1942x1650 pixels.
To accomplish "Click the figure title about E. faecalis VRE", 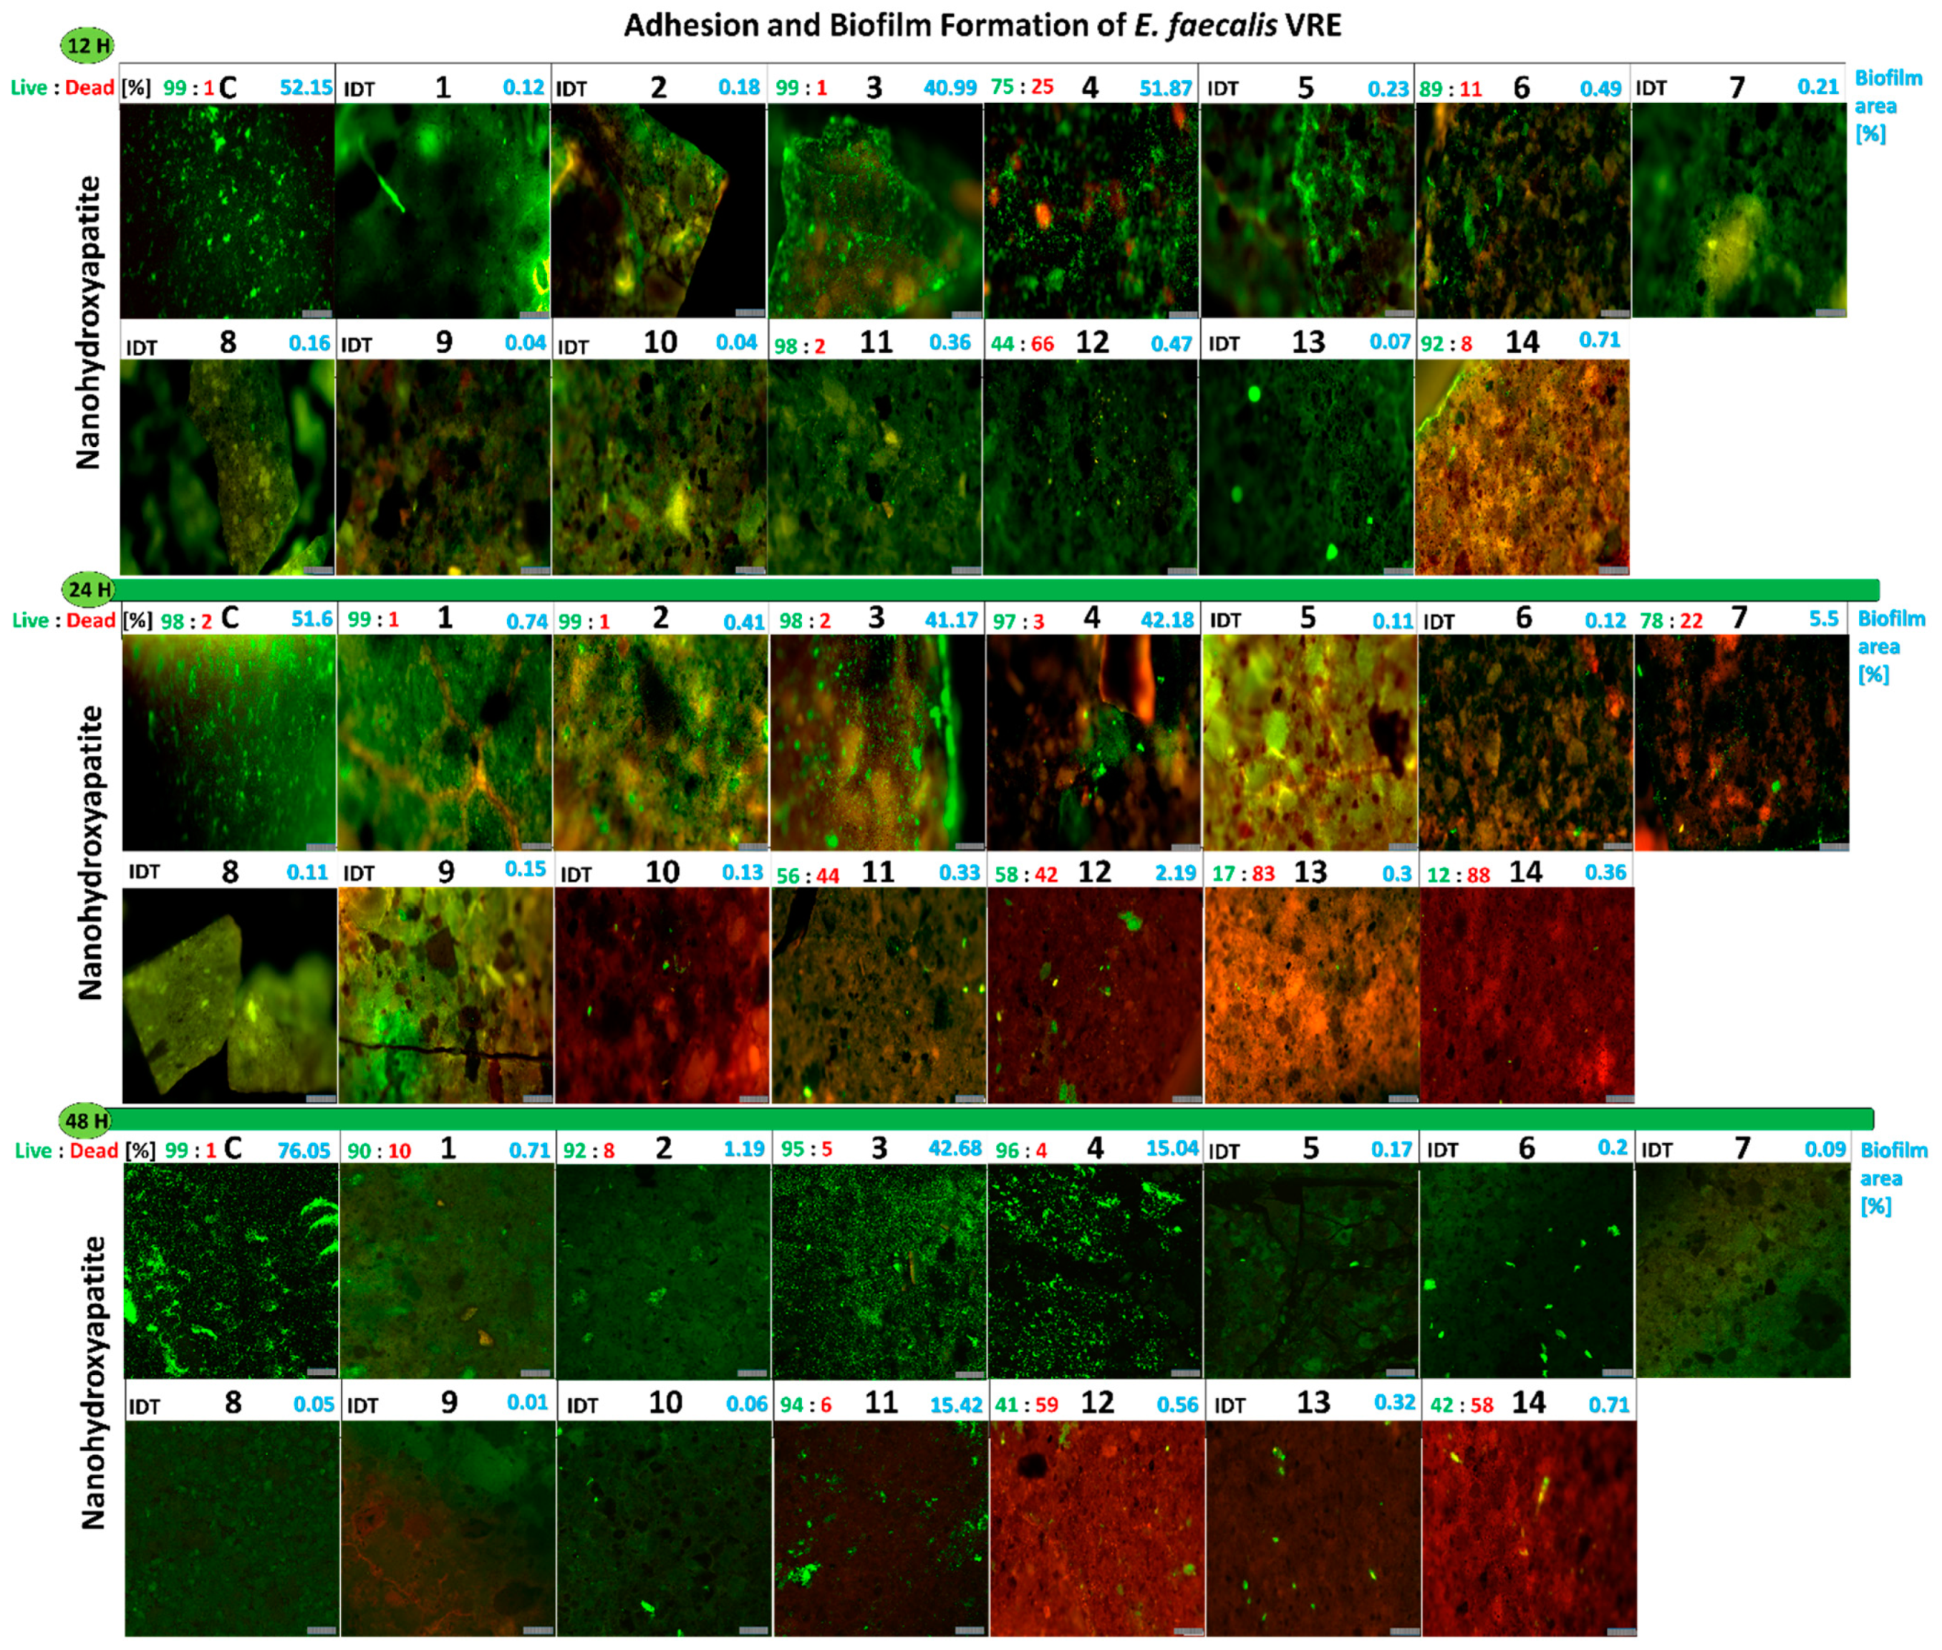I will click(982, 25).
